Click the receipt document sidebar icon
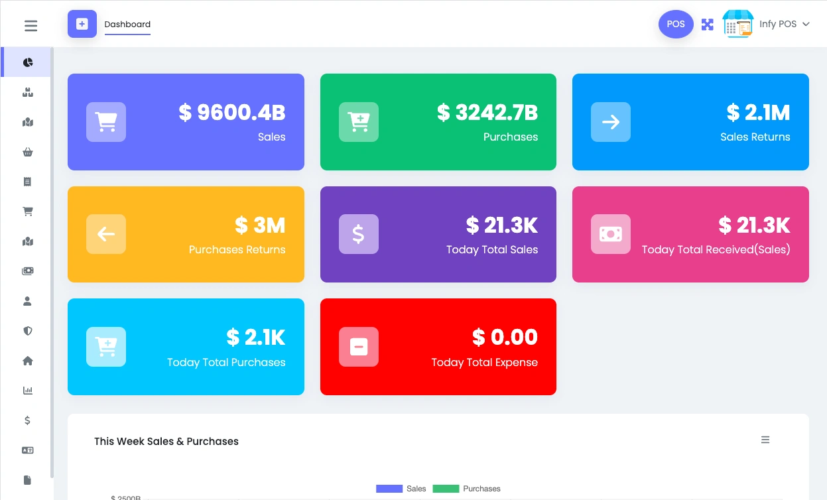The height and width of the screenshot is (500, 827). click(28, 182)
